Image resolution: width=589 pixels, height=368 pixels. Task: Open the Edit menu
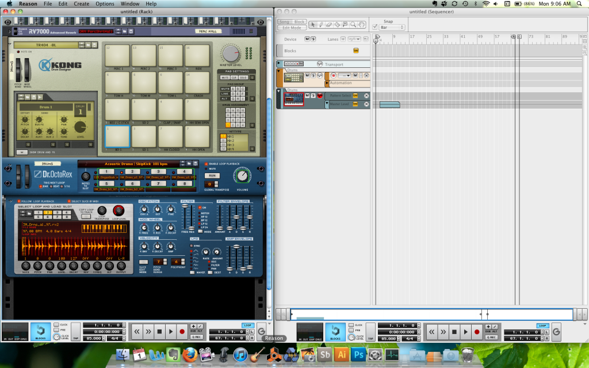(x=63, y=4)
